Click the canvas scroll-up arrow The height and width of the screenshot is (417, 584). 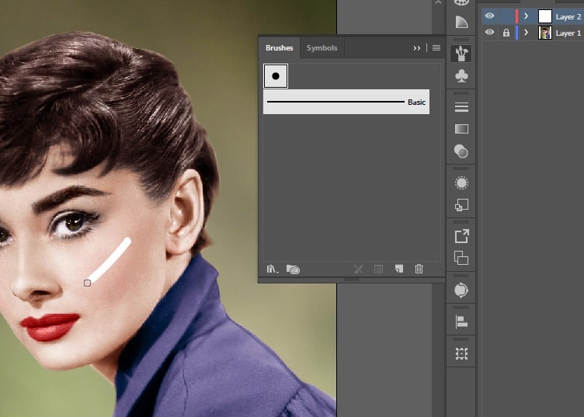coord(438,2)
